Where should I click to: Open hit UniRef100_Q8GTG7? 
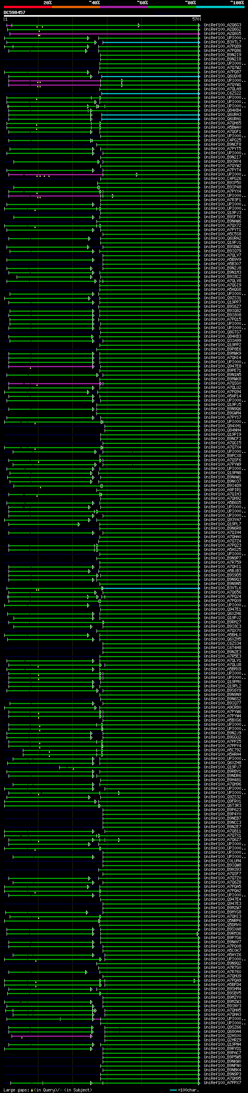pyautogui.click(x=222, y=332)
